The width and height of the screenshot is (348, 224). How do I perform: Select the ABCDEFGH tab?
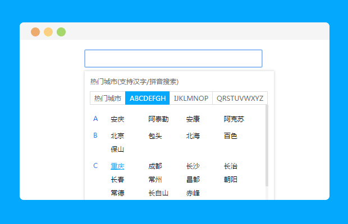[148, 98]
